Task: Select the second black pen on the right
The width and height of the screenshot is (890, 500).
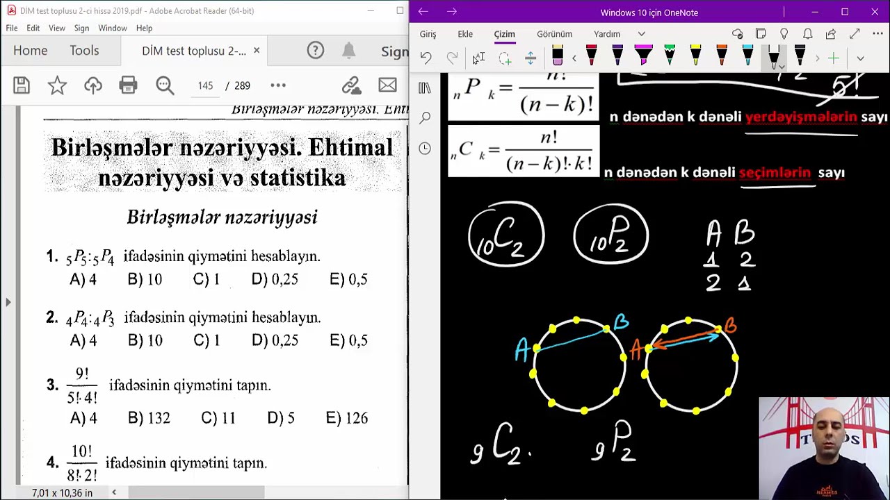Action: [800, 56]
